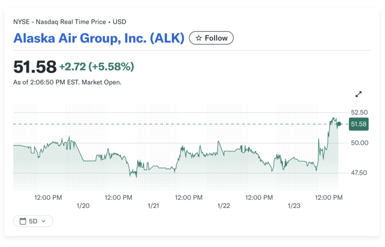The image size is (385, 247).
Task: Click the large 51.58 current price
Action: click(x=35, y=67)
